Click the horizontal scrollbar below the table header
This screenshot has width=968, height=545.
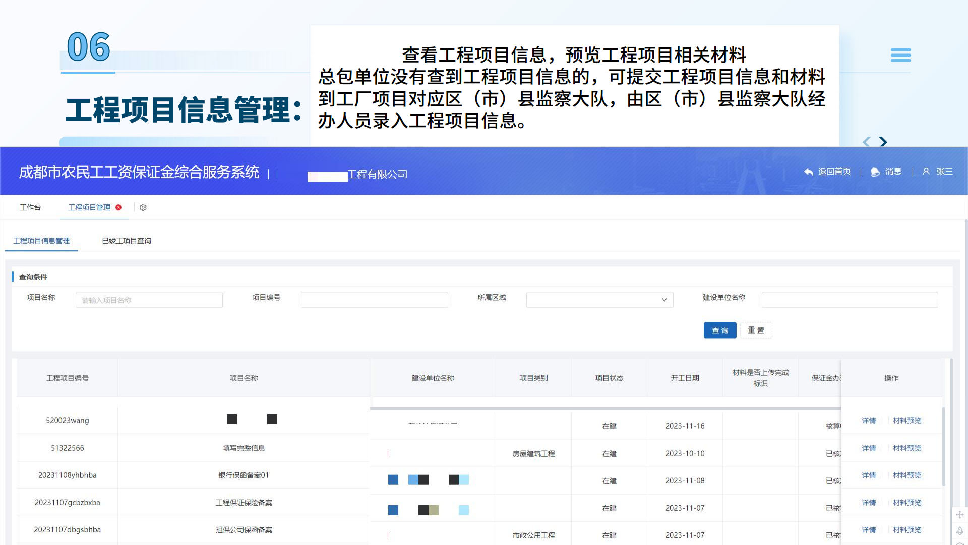click(x=605, y=408)
